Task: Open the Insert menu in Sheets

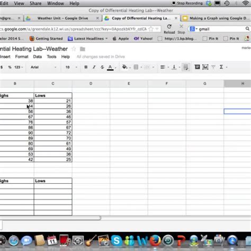Action: coord(5,57)
